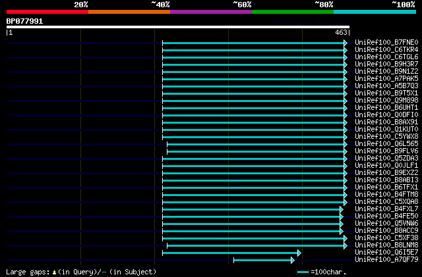
Task: Select the UniRef100_B8ABI3 label
Action: pyautogui.click(x=386, y=180)
